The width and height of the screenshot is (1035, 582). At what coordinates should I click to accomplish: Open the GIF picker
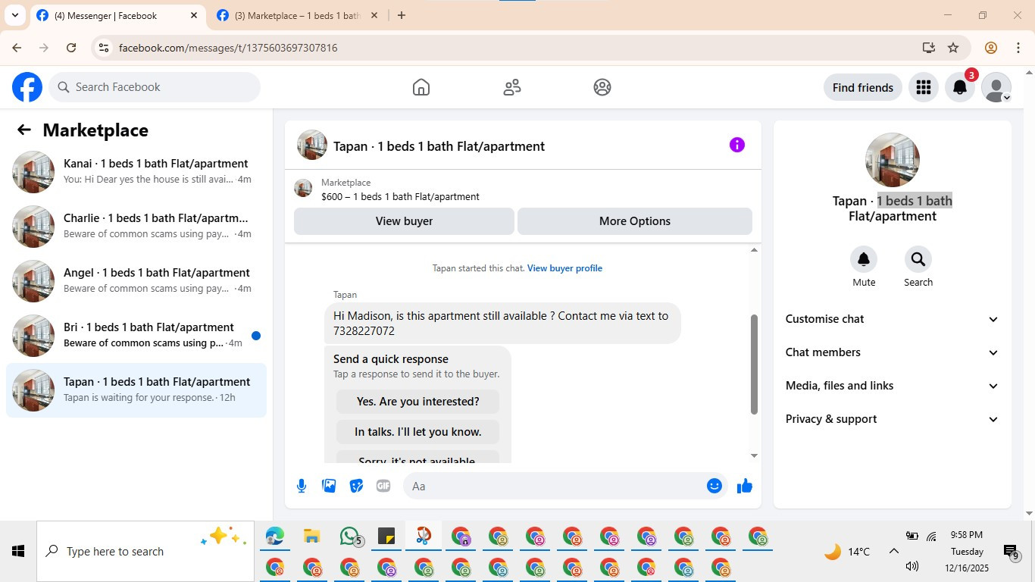click(x=383, y=486)
